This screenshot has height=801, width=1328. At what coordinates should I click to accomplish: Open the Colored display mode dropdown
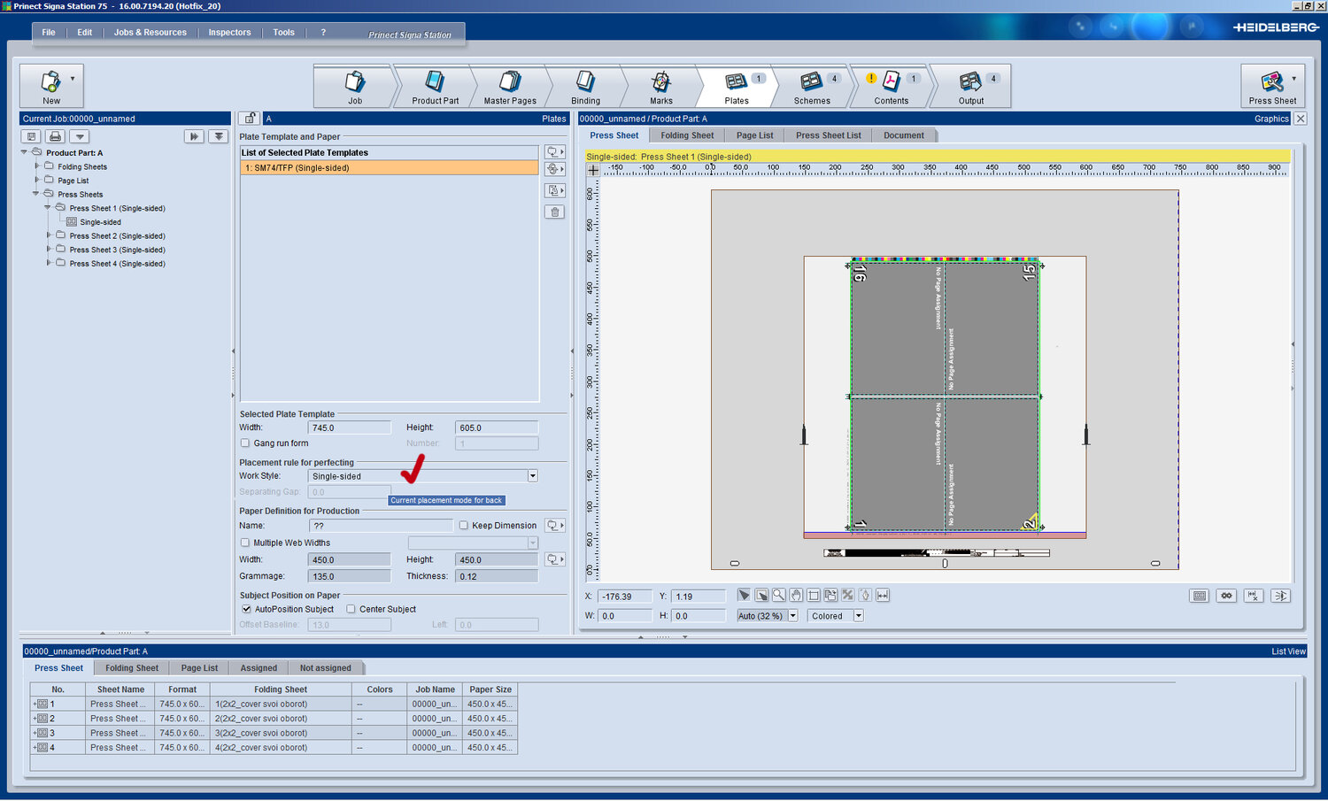click(858, 616)
